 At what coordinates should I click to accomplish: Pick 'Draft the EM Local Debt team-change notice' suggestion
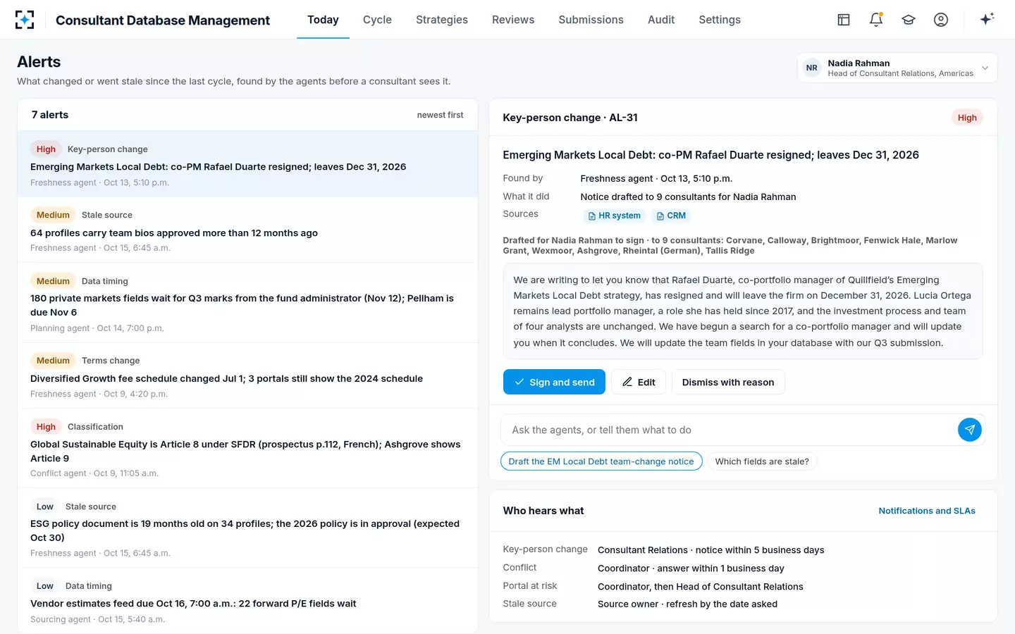(601, 461)
